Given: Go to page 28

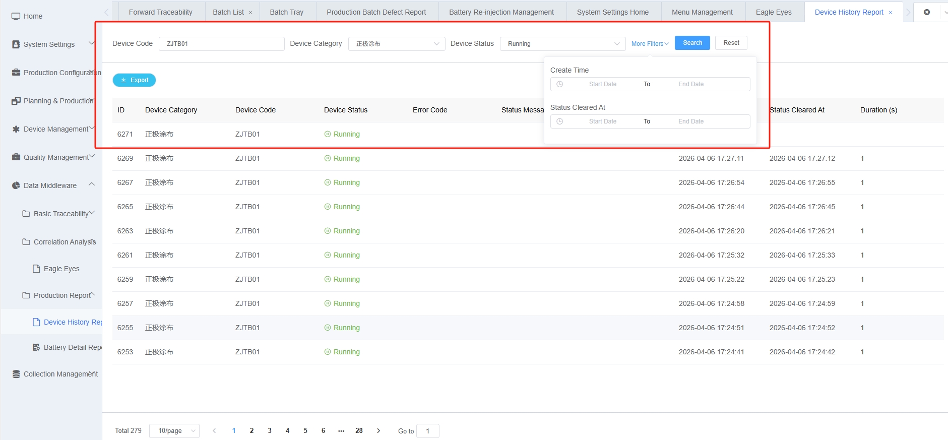Looking at the screenshot, I should 359,431.
